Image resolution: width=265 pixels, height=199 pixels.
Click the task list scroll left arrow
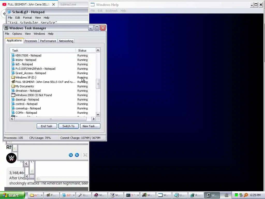pyautogui.click(x=12, y=119)
